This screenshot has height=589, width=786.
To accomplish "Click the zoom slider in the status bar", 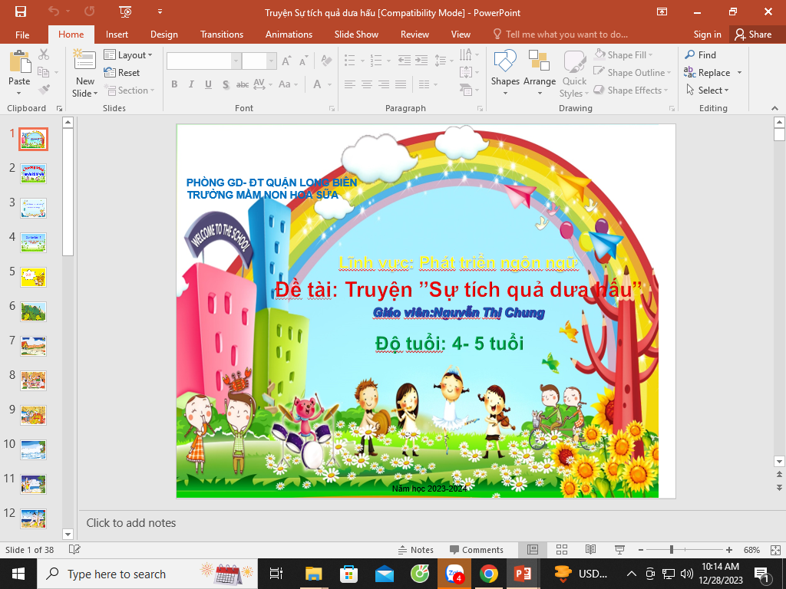I will [672, 550].
